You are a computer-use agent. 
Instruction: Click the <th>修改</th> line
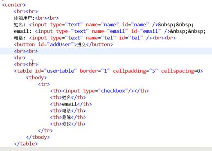(68, 124)
